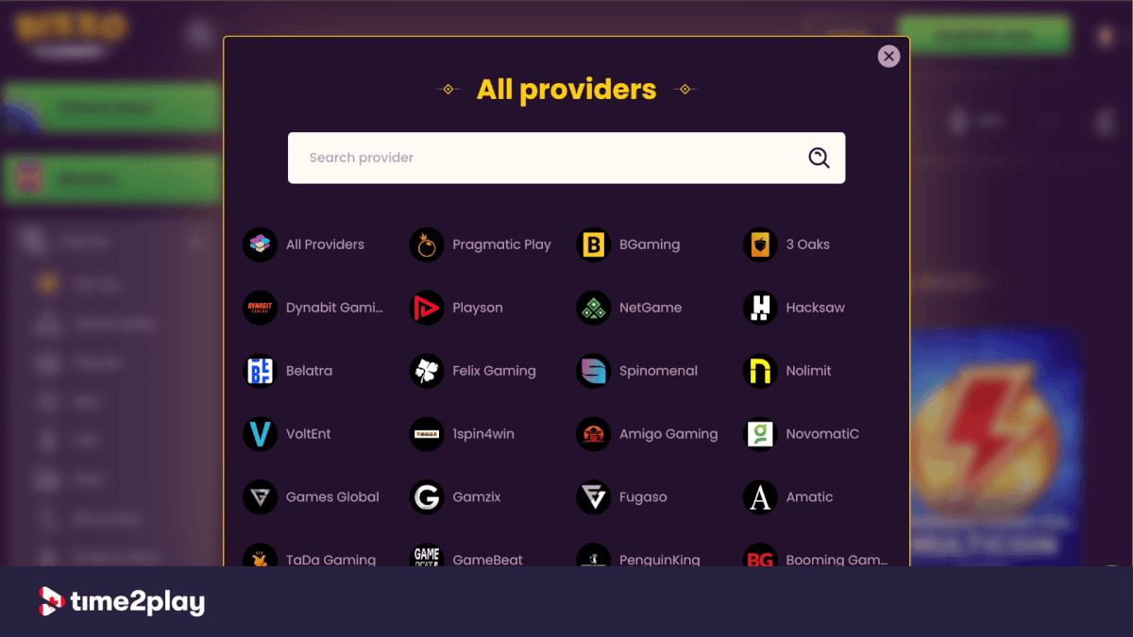1133x637 pixels.
Task: Select the VoltEnt blue V icon
Action: point(260,434)
